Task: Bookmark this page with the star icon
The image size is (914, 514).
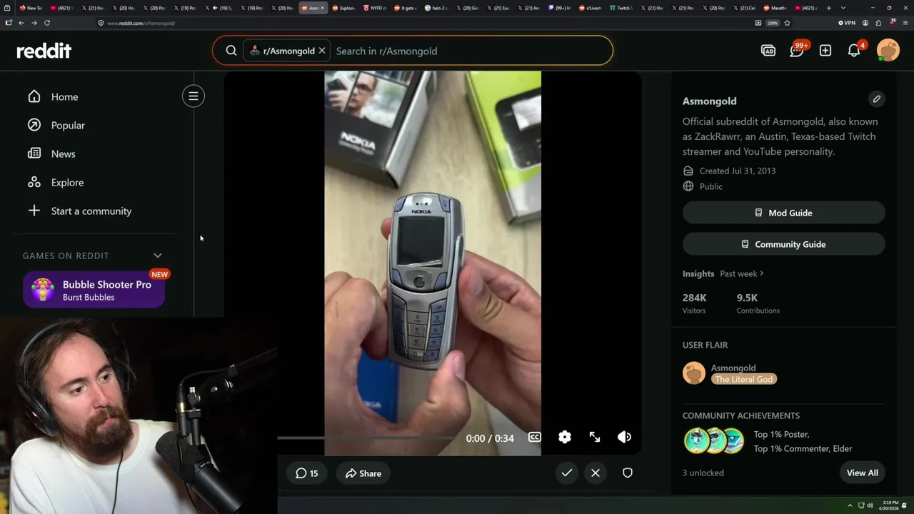Action: coord(787,23)
